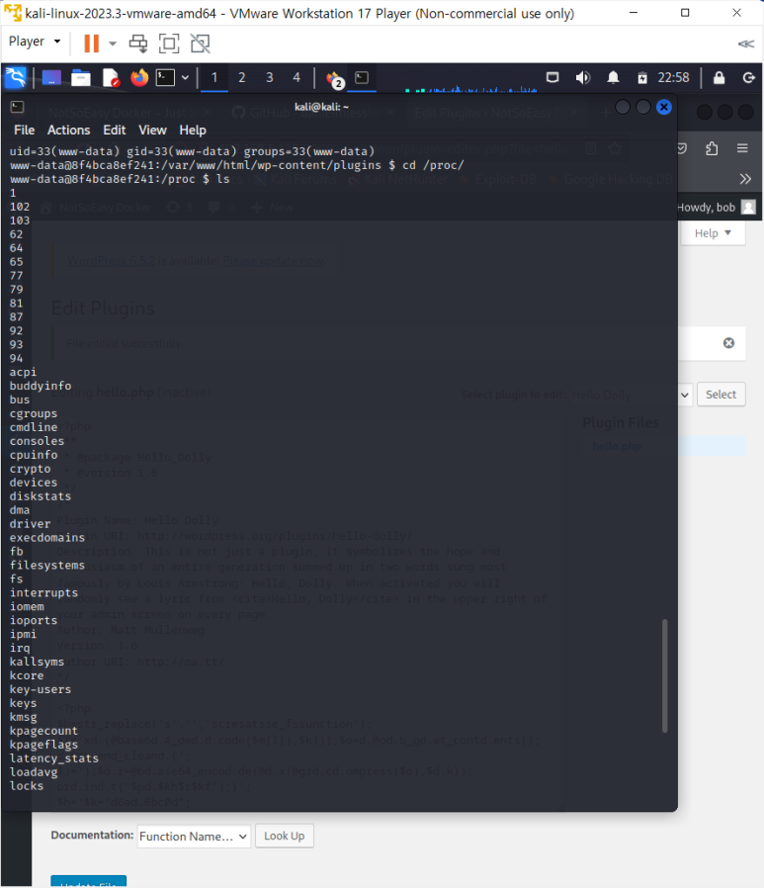
Task: Switch to workspace 4
Action: 297,77
